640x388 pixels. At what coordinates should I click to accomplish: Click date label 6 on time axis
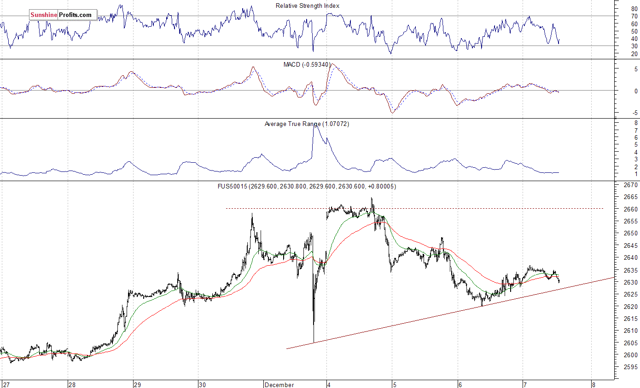460,384
